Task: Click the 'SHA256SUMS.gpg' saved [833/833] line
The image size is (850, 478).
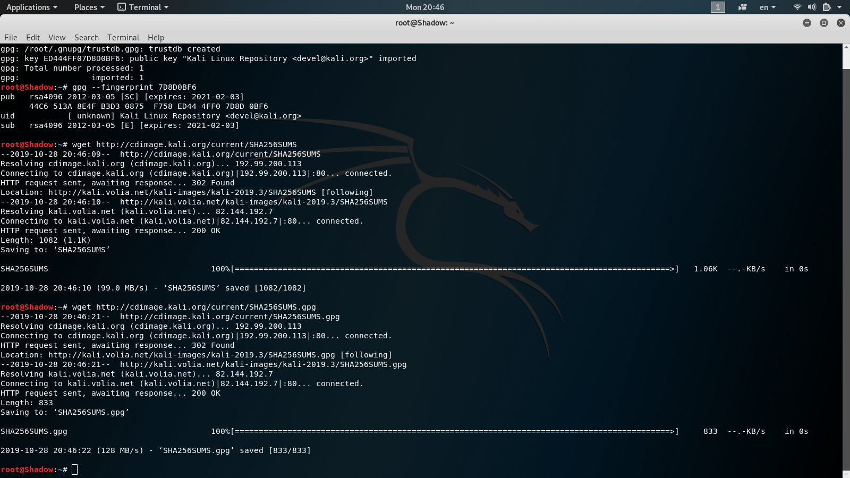Action: click(x=156, y=450)
